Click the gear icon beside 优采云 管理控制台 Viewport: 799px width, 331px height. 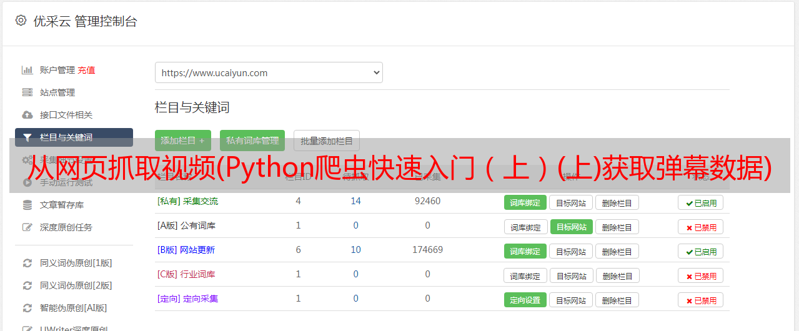[21, 21]
